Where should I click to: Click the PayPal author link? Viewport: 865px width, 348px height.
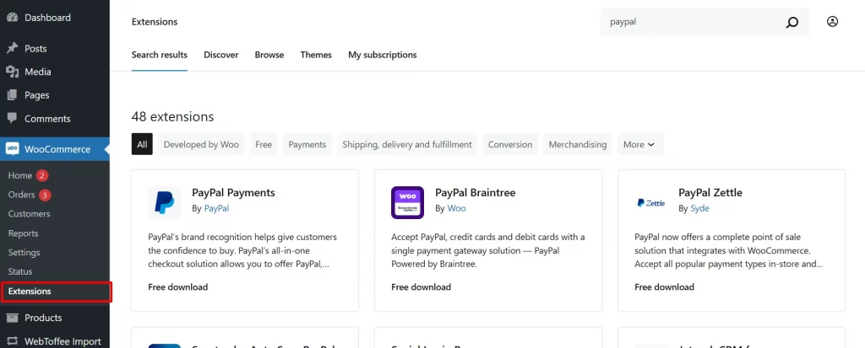pyautogui.click(x=216, y=208)
